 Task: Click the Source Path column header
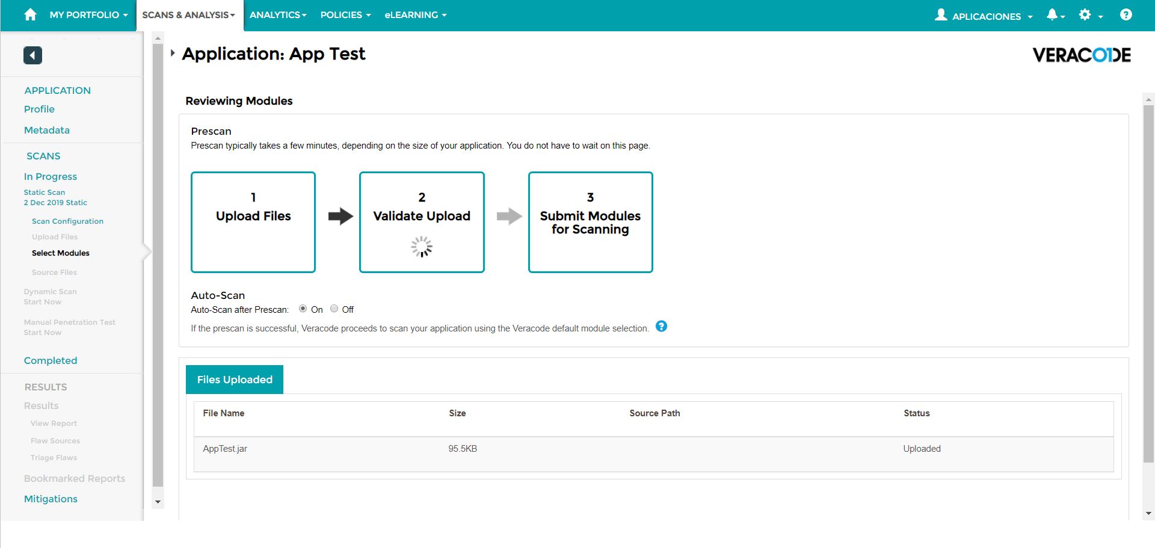(654, 413)
